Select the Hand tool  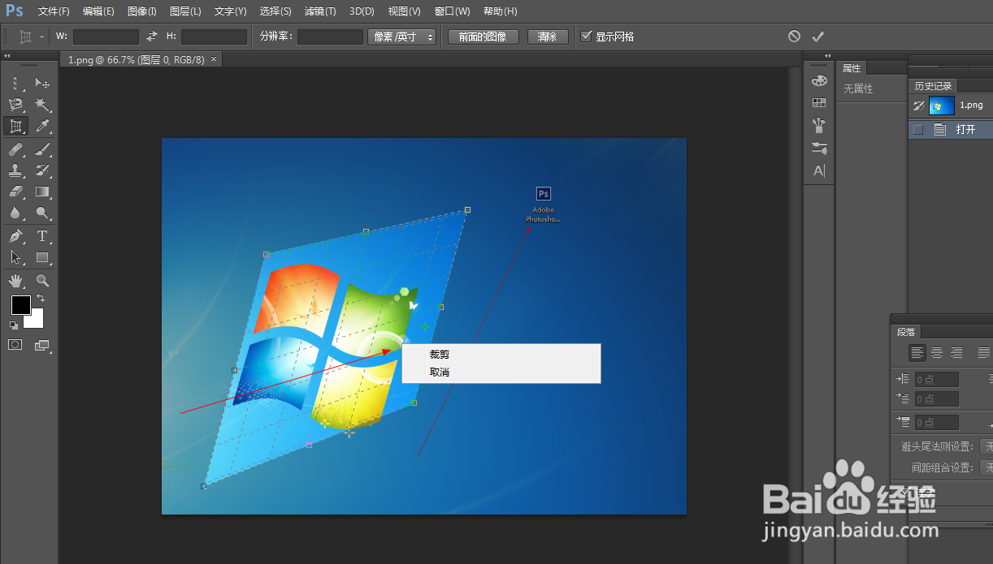point(15,281)
